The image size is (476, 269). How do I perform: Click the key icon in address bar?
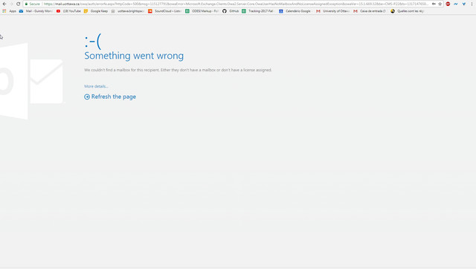pos(434,4)
